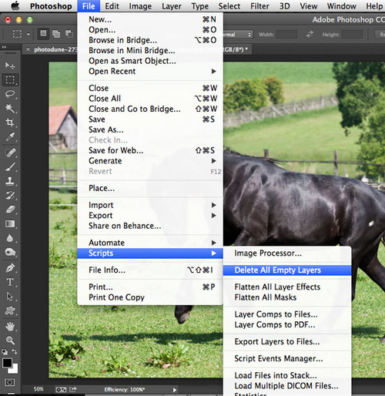
Task: Select the Eyedropper tool
Action: [x=10, y=137]
